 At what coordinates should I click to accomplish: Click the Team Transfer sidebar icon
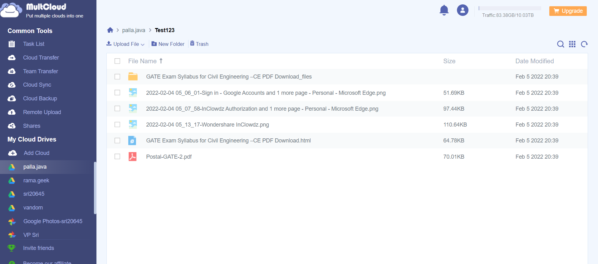[12, 71]
